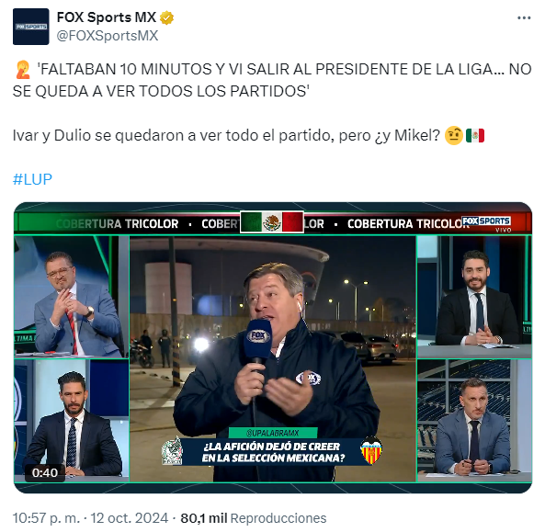Click the 0:40 video duration badge
Viewport: 545px width, 532px height.
45,472
